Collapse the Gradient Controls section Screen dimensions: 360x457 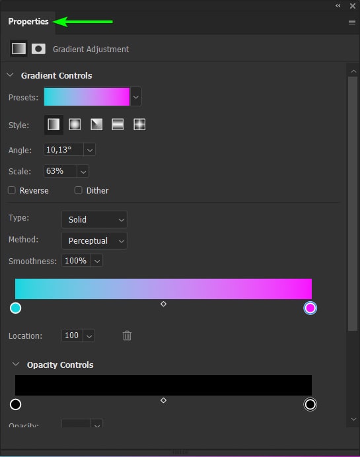coord(10,75)
